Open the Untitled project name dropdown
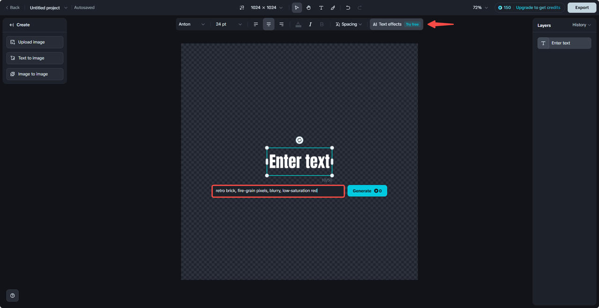Viewport: 599px width, 308px height. click(48, 7)
